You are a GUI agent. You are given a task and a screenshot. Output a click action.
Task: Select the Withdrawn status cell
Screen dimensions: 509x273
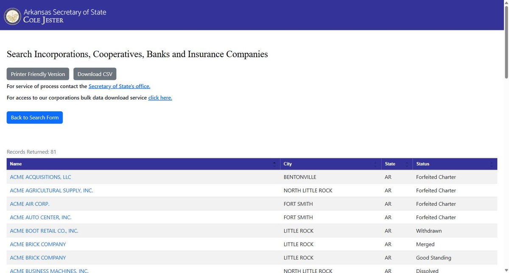[x=455, y=231]
